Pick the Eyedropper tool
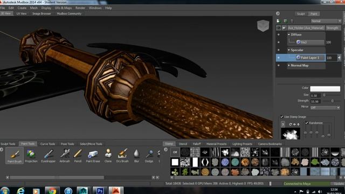Viewport: 345px width, 194px height. pyautogui.click(x=48, y=156)
